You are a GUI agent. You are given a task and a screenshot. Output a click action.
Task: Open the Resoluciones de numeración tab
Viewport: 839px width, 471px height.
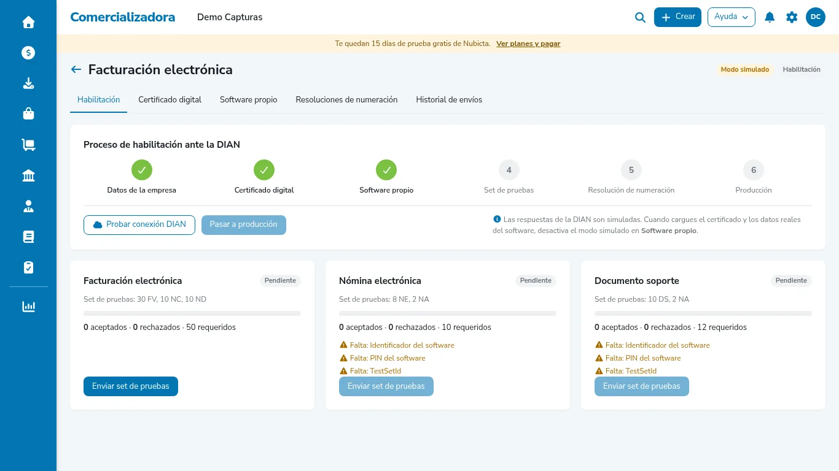pyautogui.click(x=346, y=100)
